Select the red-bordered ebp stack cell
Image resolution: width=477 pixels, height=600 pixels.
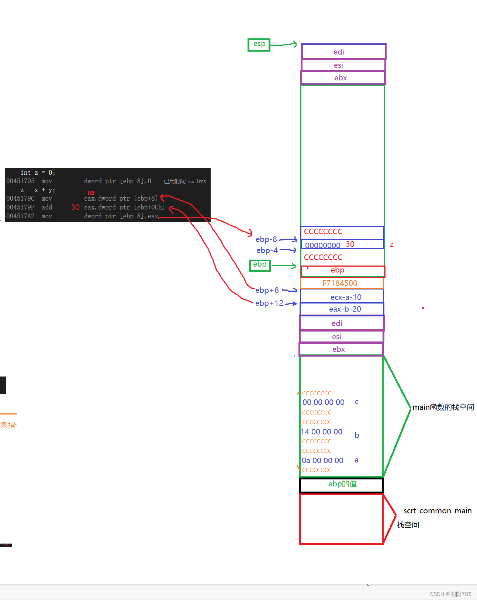click(x=343, y=271)
